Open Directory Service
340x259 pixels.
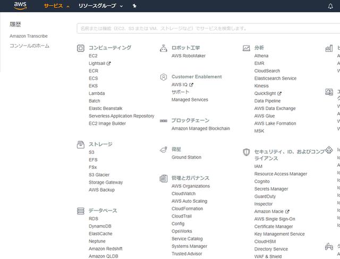[271, 249]
